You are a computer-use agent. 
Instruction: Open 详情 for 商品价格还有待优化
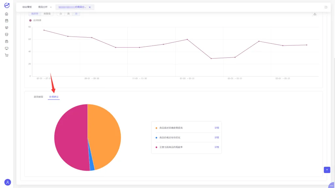point(217,137)
